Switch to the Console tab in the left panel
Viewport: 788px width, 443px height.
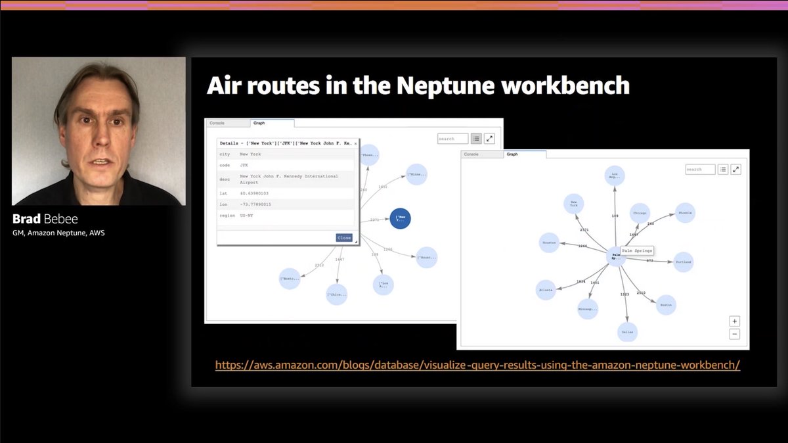[x=219, y=123]
